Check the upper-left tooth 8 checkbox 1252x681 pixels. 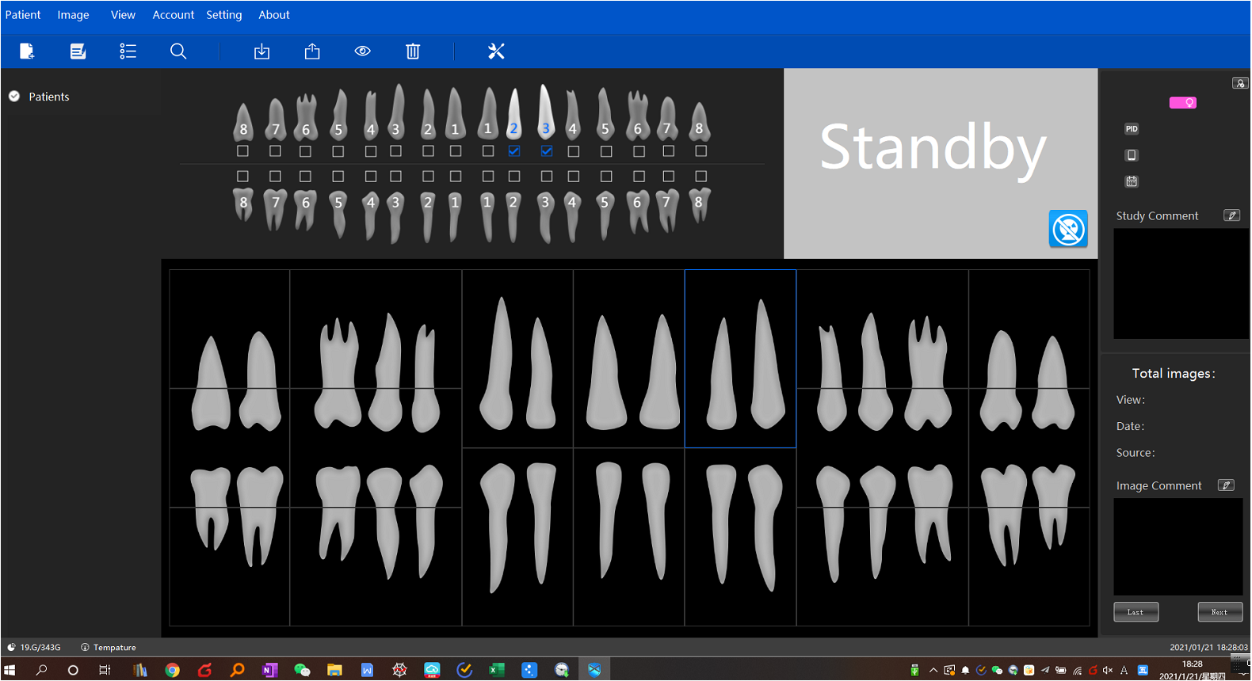tap(243, 151)
